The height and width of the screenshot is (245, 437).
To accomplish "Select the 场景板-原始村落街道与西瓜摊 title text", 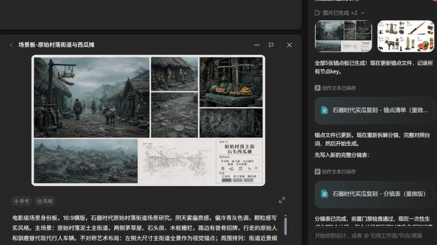I will (56, 45).
